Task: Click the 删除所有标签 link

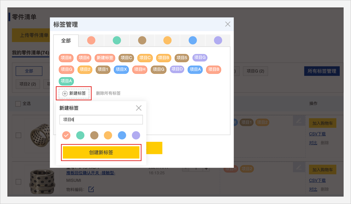Action: pos(108,93)
